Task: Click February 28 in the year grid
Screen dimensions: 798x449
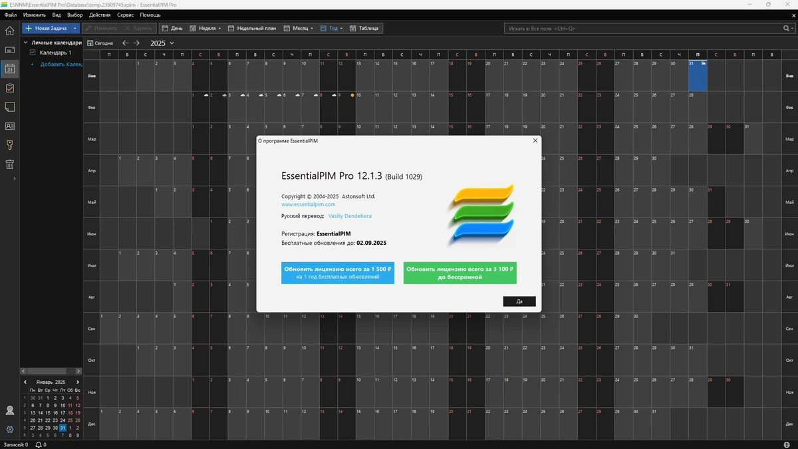Action: pyautogui.click(x=698, y=107)
